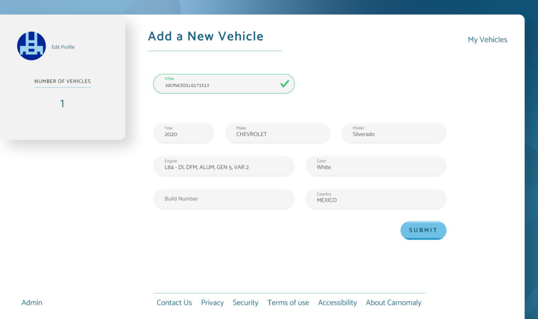This screenshot has height=319, width=538.
Task: Submit the new vehicle form
Action: 423,230
